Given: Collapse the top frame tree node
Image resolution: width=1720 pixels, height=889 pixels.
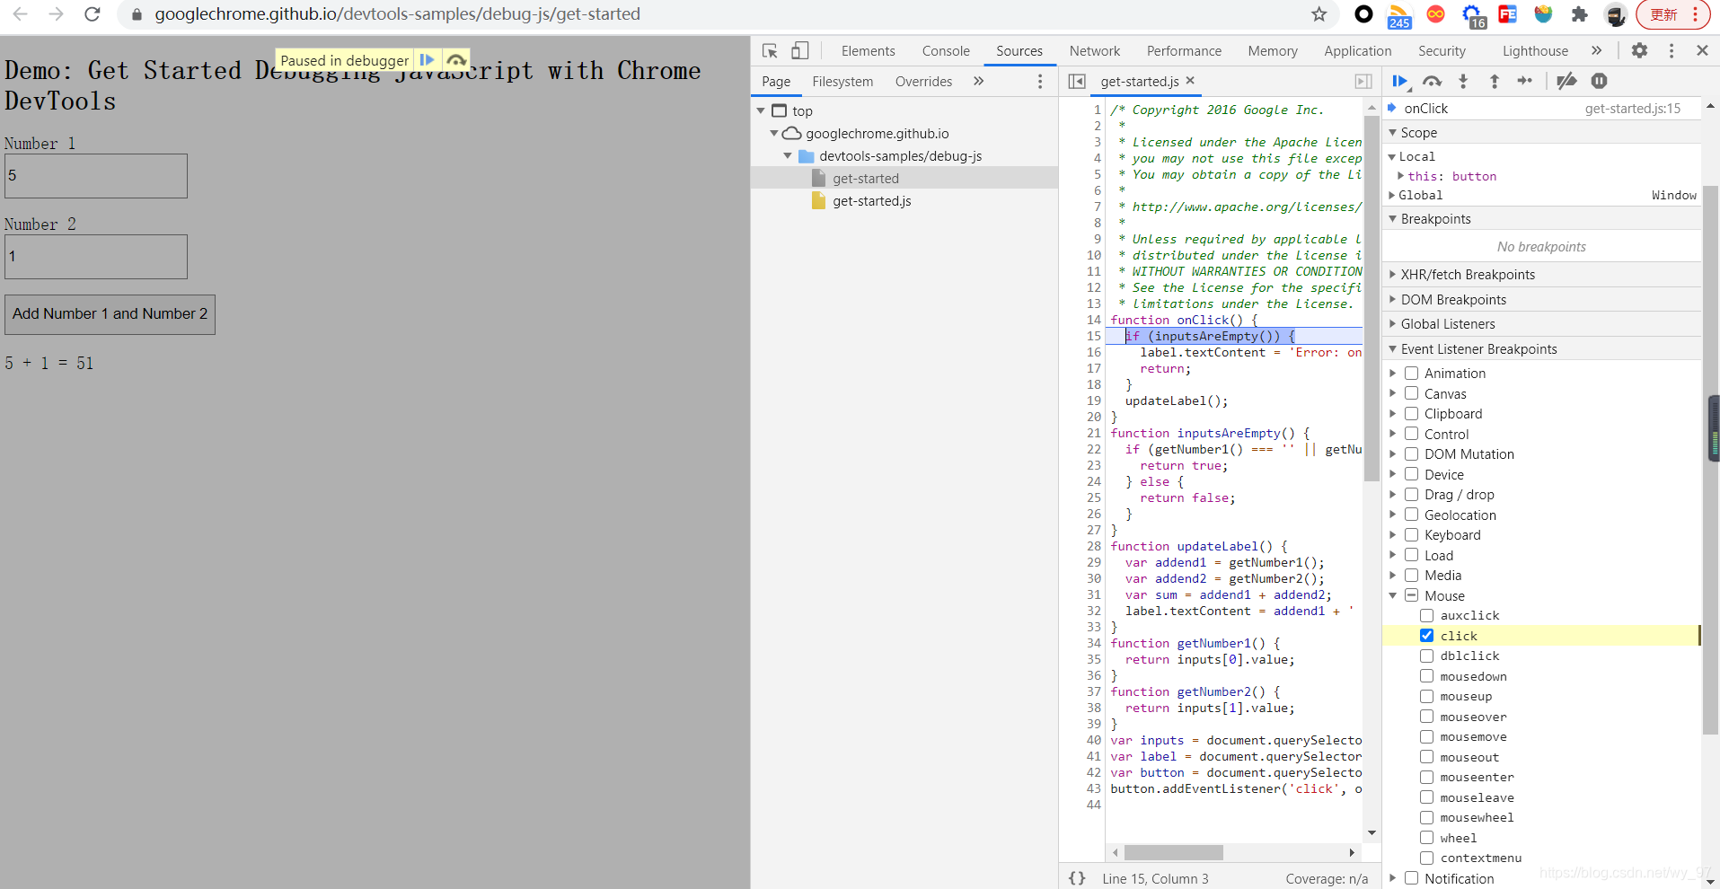Looking at the screenshot, I should (761, 110).
